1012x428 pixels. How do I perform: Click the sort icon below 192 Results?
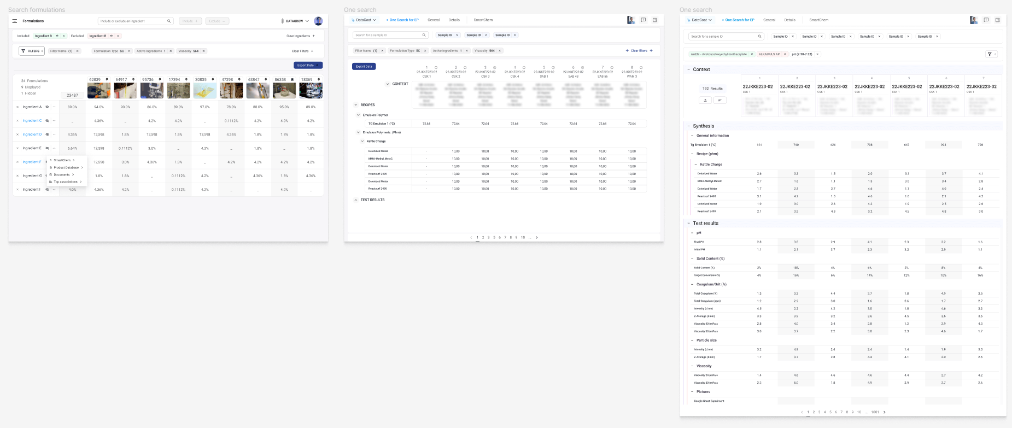click(719, 100)
